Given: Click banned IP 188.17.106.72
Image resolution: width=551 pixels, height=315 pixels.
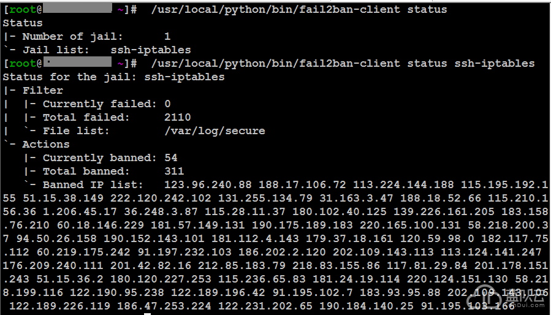Looking at the screenshot, I should (302, 184).
